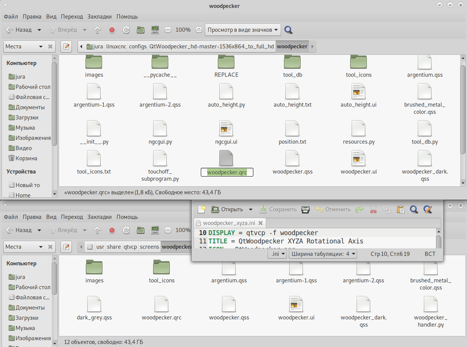The image size is (467, 347).
Task: Click Открыть in the text editor toolbar
Action: 228,209
